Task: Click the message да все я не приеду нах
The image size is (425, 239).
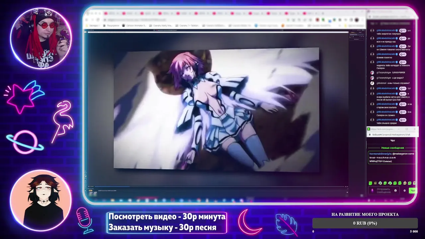Action: (x=390, y=40)
